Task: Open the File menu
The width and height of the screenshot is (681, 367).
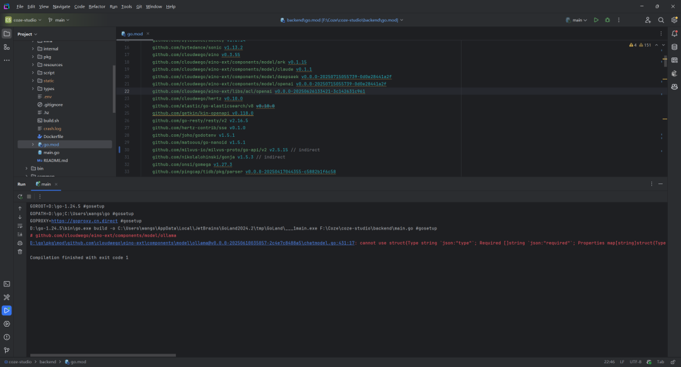Action: click(20, 6)
